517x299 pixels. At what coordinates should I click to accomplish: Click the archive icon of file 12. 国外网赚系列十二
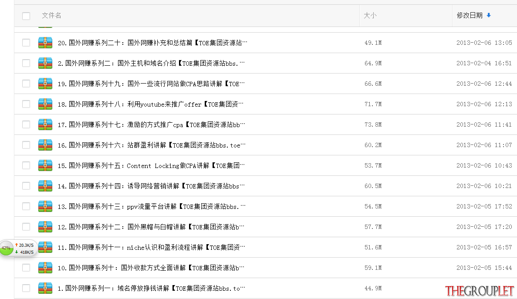pos(45,227)
